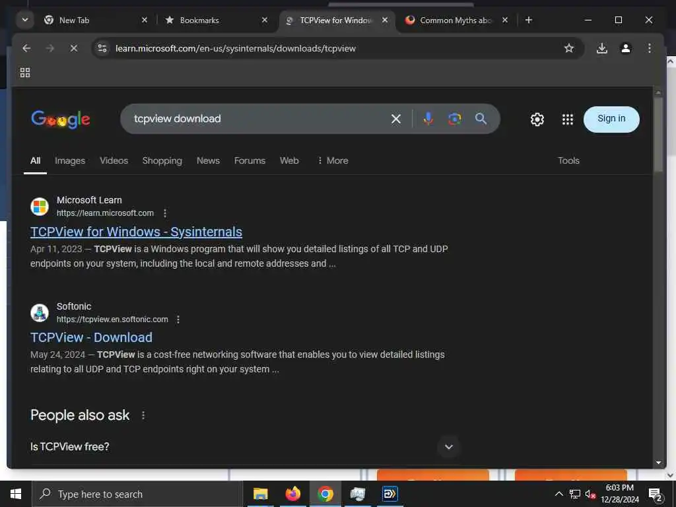Click scrollbar down arrow of results page

[658, 463]
